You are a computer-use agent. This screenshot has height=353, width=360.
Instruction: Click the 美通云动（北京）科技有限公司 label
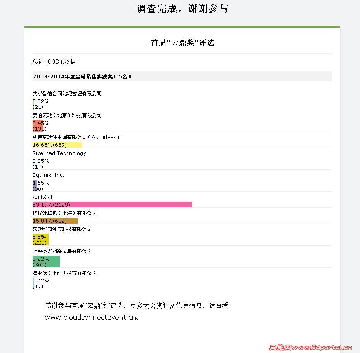point(67,115)
